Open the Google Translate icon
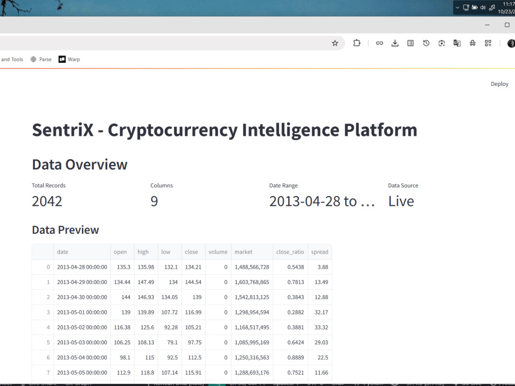 pyautogui.click(x=457, y=43)
